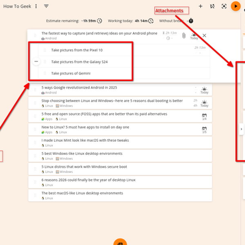Click drag handle of New to Linux task
The width and height of the screenshot is (245, 245).
point(35,129)
